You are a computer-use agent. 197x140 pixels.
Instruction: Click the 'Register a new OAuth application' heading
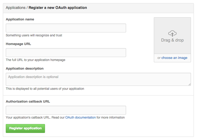tap(58, 8)
